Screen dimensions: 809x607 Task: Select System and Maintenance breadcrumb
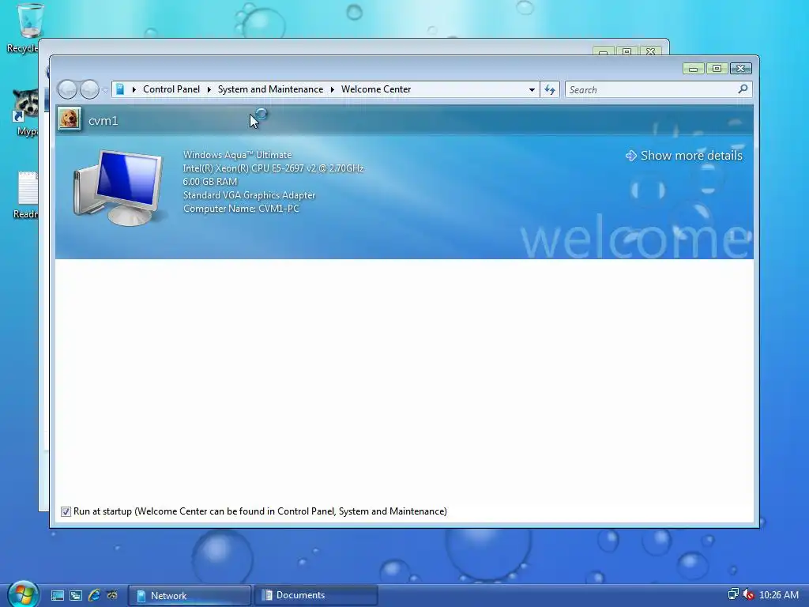point(270,89)
